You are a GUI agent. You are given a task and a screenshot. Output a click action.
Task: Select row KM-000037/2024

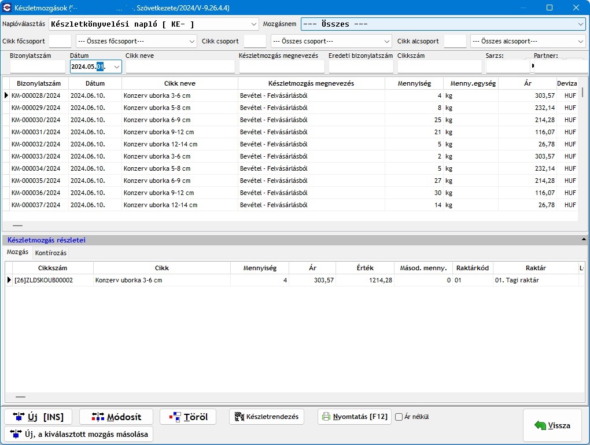tap(290, 205)
